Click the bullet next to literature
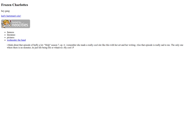The width and height of the screenshot is (185, 139). click(5, 35)
